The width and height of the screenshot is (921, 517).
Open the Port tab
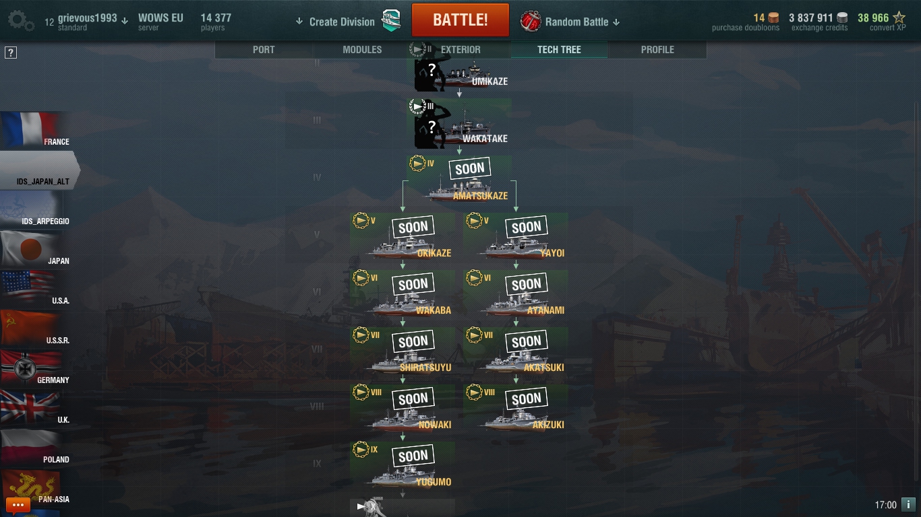click(x=264, y=50)
